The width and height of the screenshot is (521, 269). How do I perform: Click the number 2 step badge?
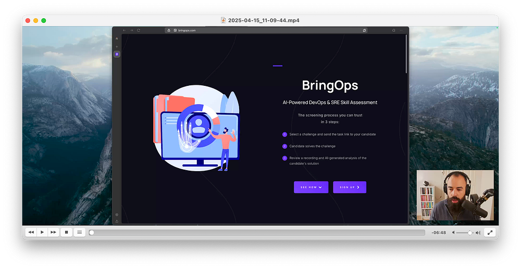[285, 146]
